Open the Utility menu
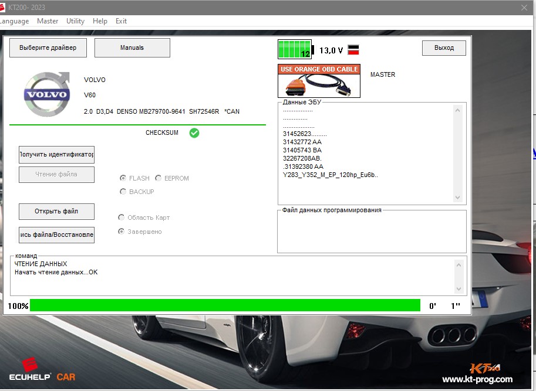Viewport: 536px width, 391px height. click(75, 21)
